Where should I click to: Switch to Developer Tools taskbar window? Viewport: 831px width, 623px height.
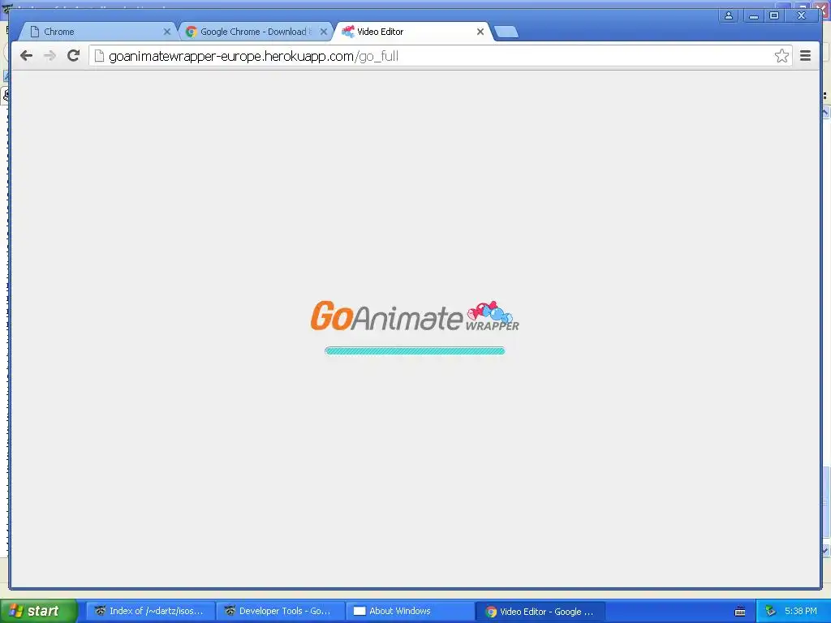pyautogui.click(x=280, y=612)
